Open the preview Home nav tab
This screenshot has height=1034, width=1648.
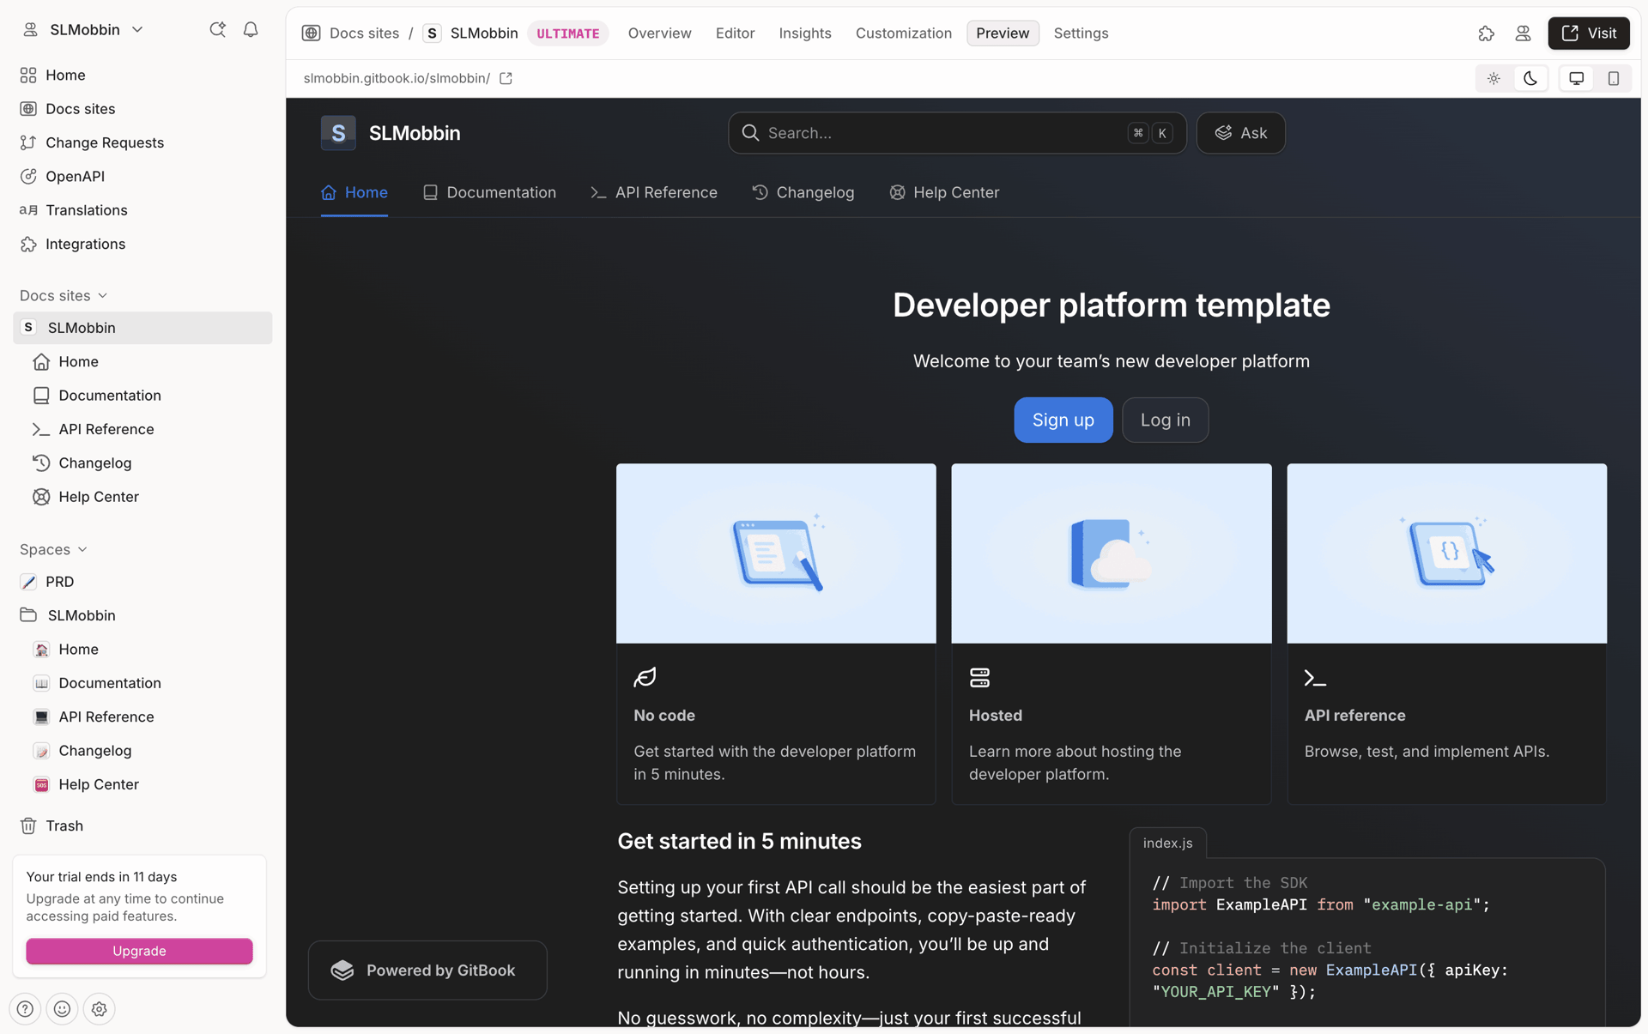click(354, 193)
